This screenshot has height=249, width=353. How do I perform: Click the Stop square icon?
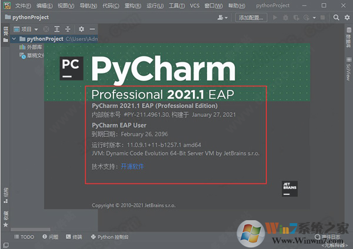click(322, 18)
